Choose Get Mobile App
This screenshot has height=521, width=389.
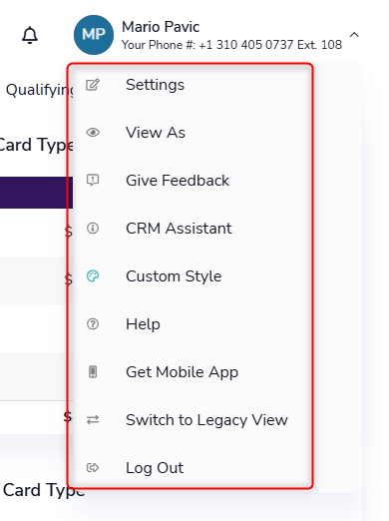[x=190, y=372]
